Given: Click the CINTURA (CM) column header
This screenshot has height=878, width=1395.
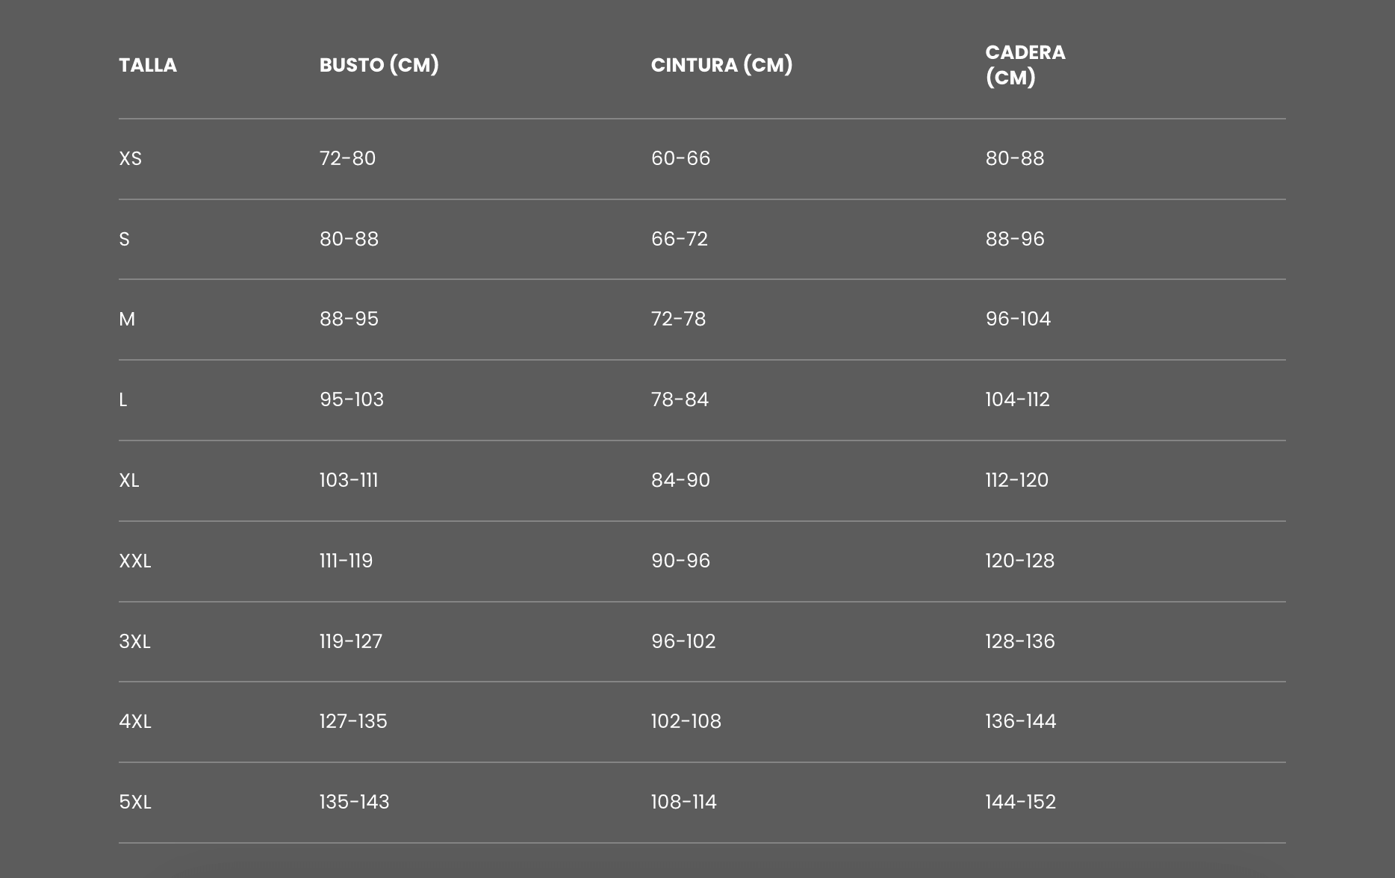Looking at the screenshot, I should point(721,65).
